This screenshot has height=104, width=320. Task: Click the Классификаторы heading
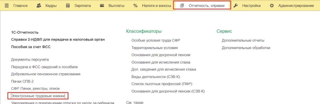tap(144, 31)
